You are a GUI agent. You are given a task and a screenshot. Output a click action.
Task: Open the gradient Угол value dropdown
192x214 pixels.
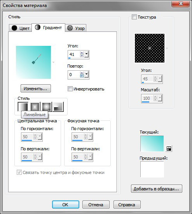86,54
